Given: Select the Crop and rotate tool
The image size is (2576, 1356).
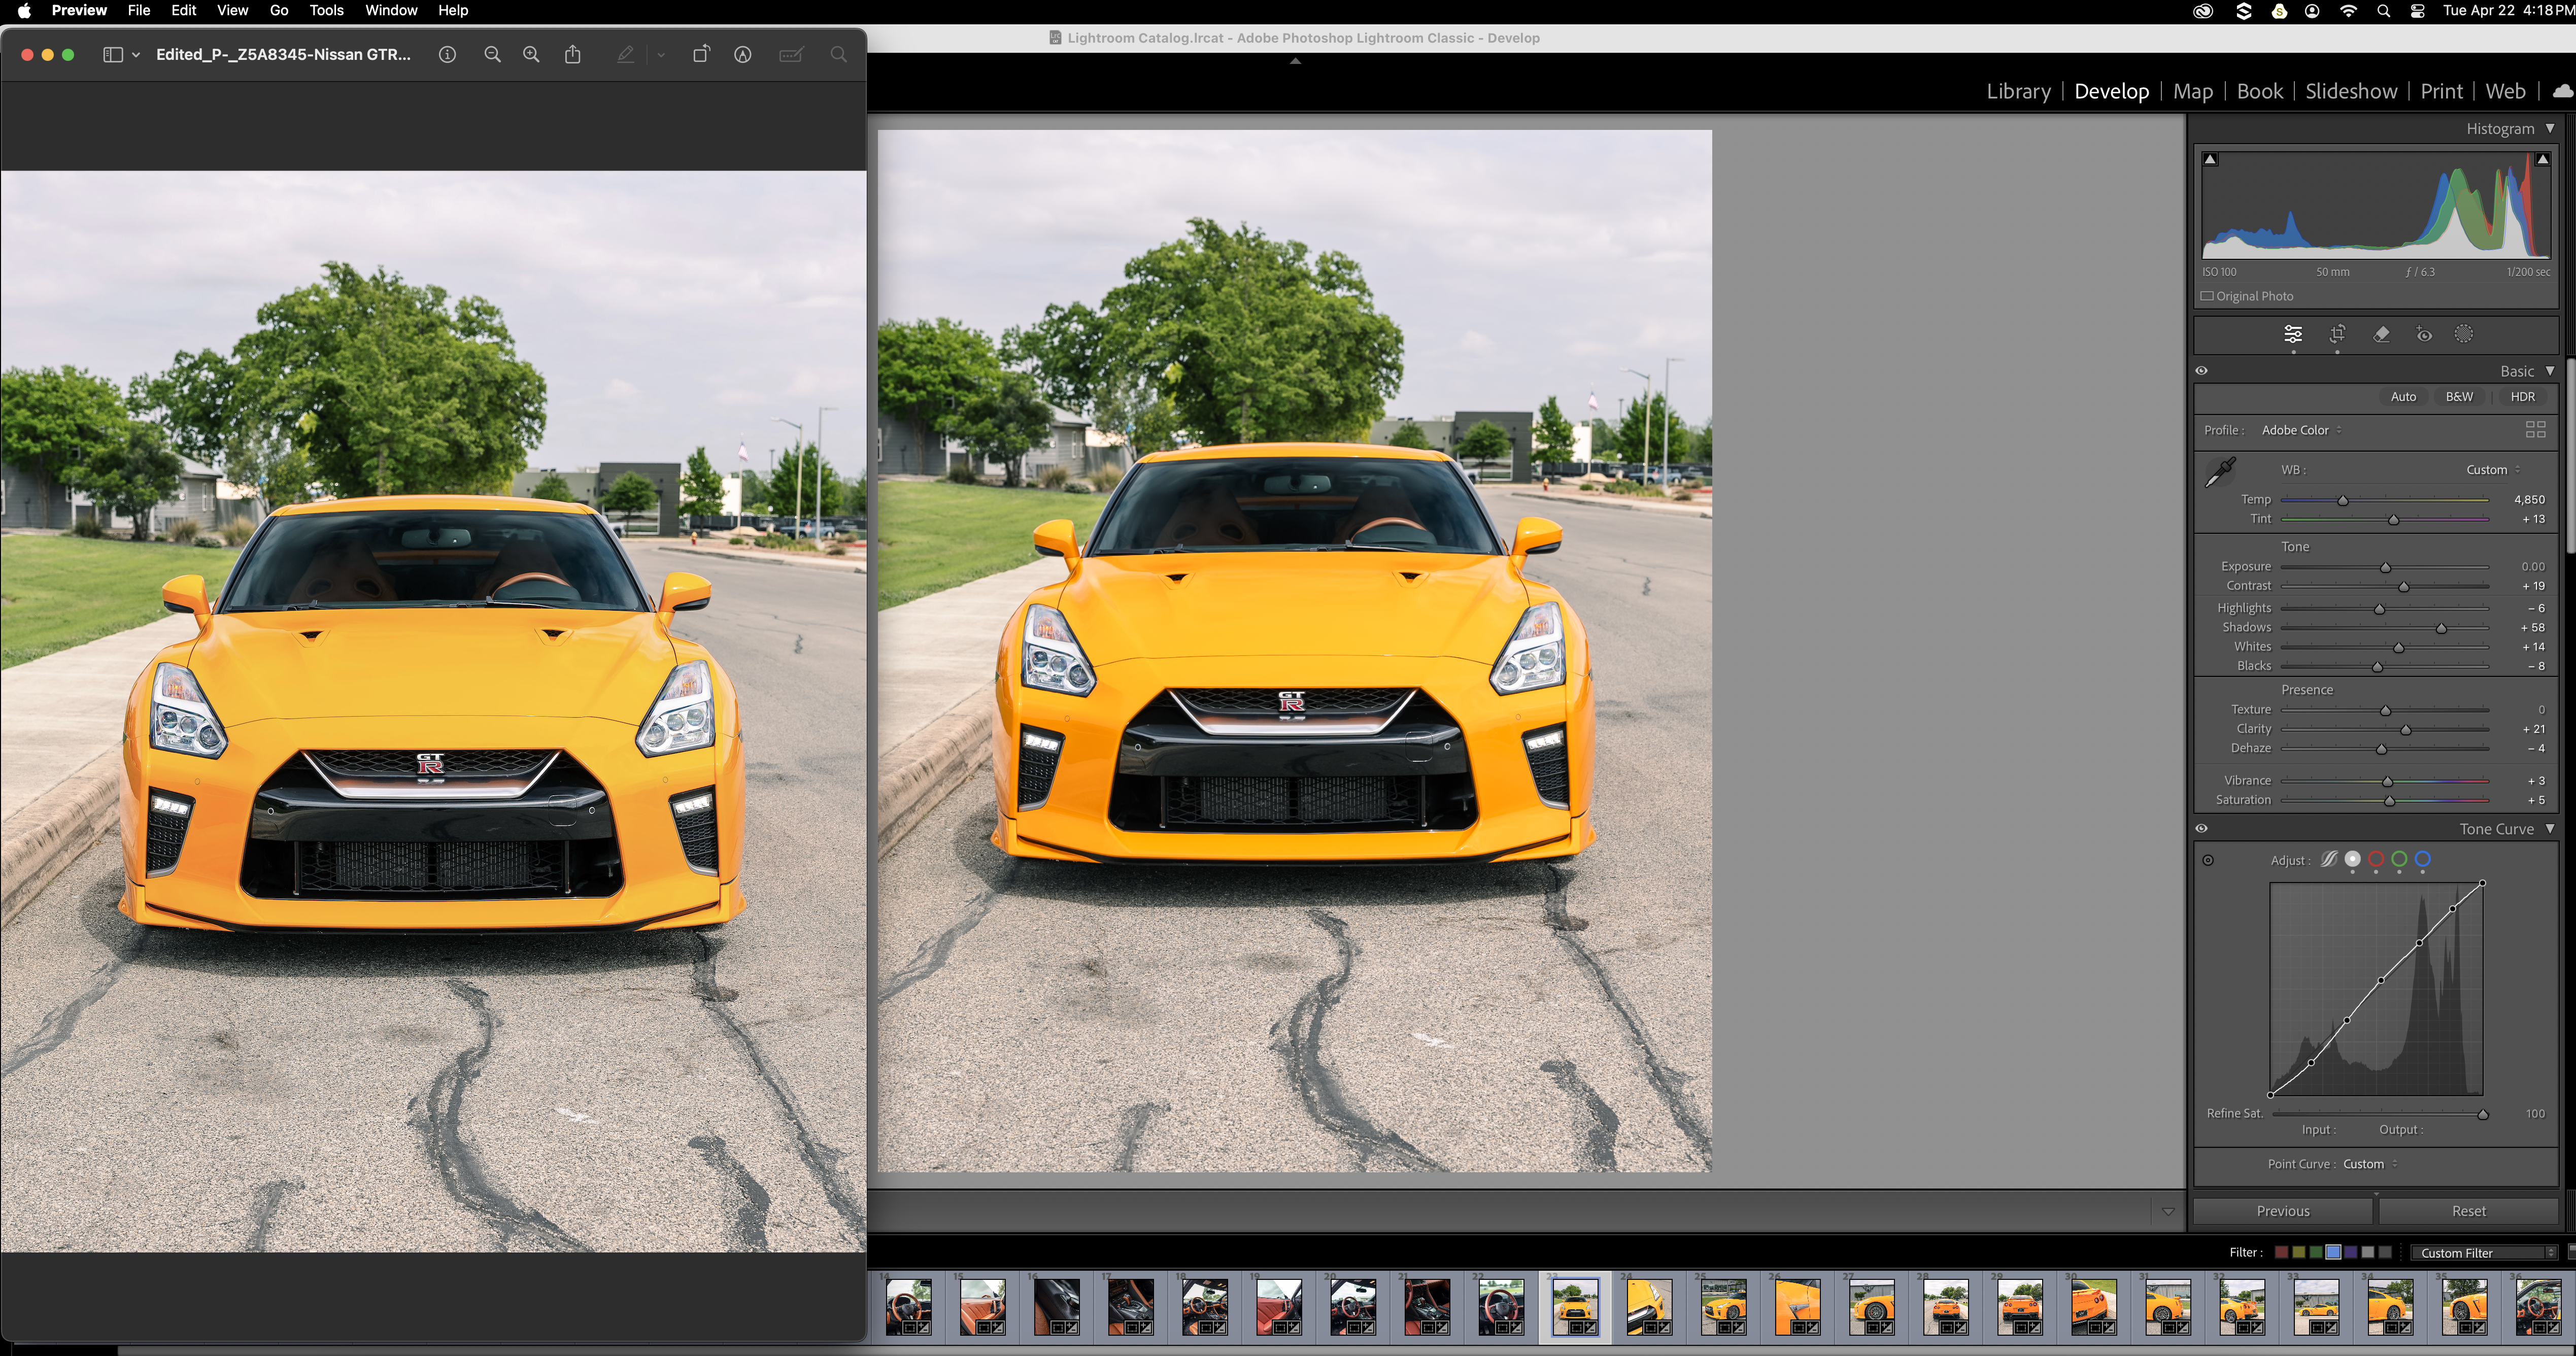Looking at the screenshot, I should (x=2337, y=335).
